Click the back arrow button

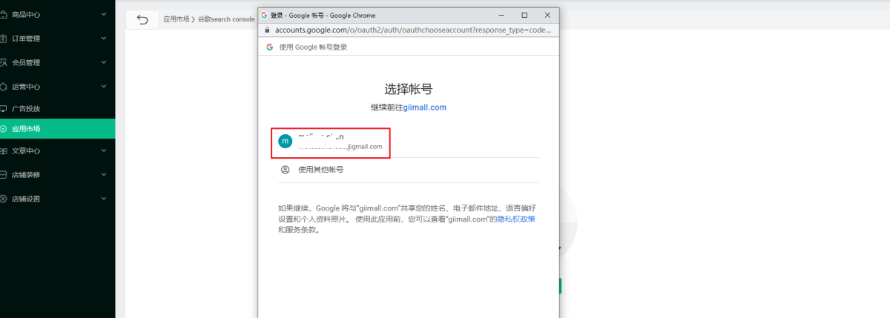click(x=142, y=19)
